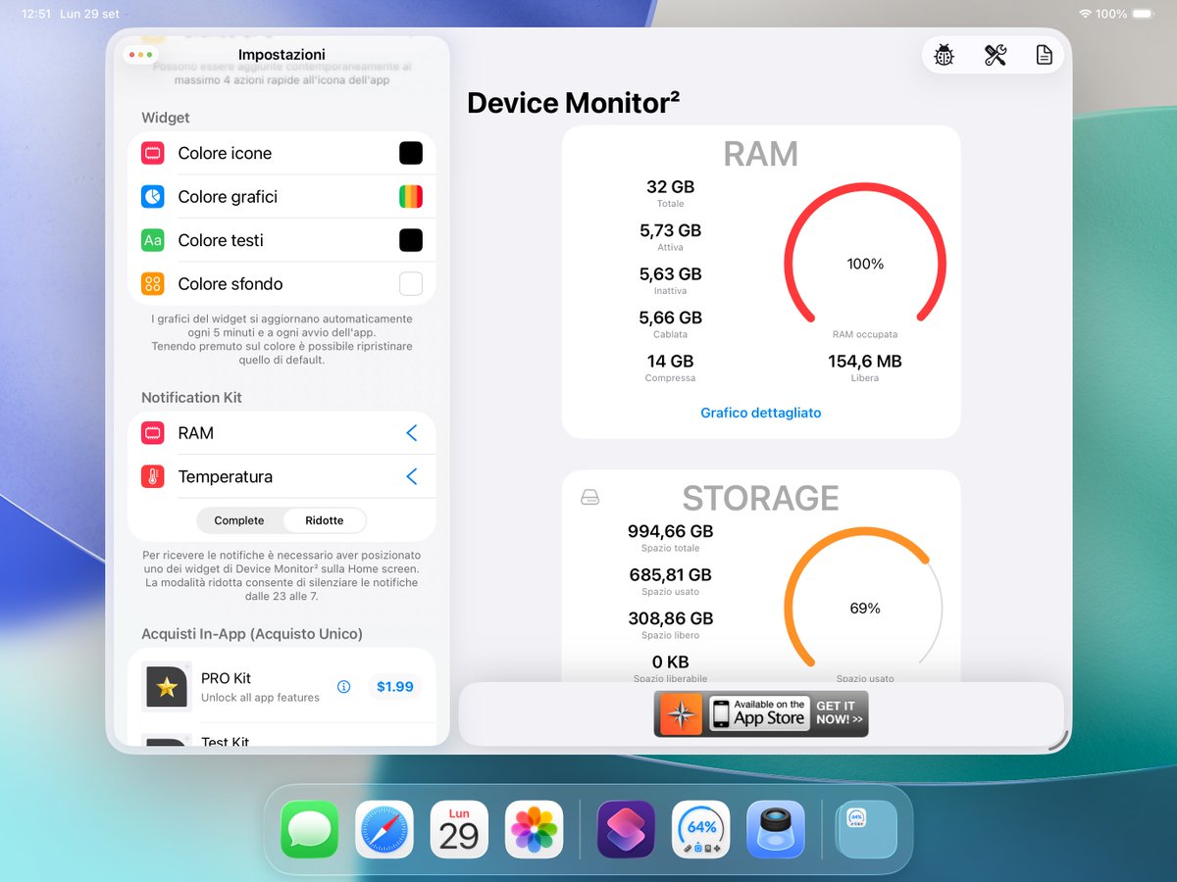
Task: Click the Temperatura thermometer icon
Action: (152, 477)
